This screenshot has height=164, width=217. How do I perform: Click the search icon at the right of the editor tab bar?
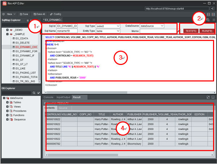point(208,20)
